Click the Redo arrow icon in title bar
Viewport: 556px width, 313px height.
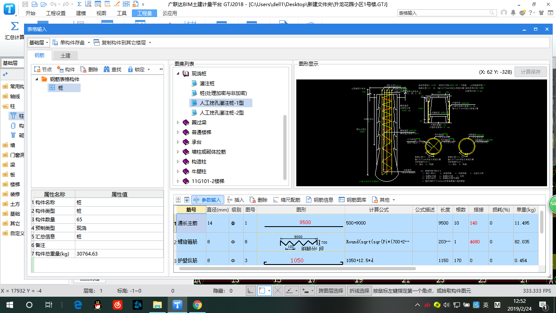tap(66, 4)
